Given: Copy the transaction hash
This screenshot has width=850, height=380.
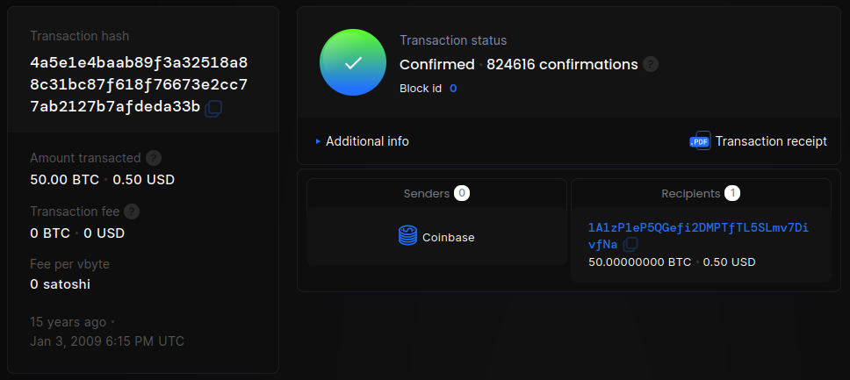Looking at the screenshot, I should (x=213, y=108).
